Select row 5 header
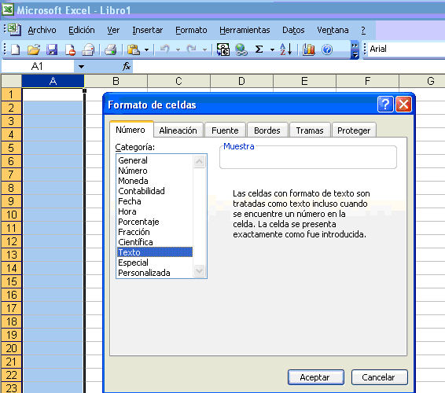Screen dimensions: 445x393 pyautogui.click(x=11, y=148)
